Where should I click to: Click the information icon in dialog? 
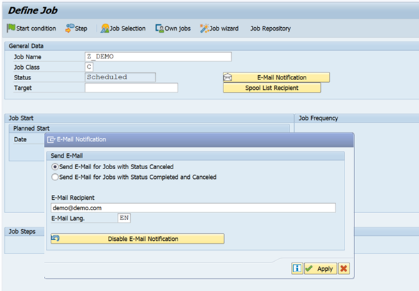pos(297,268)
